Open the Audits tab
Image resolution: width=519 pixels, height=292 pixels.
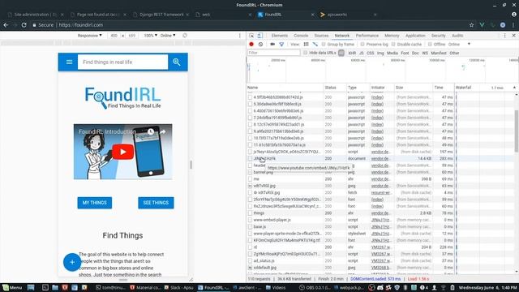[457, 36]
